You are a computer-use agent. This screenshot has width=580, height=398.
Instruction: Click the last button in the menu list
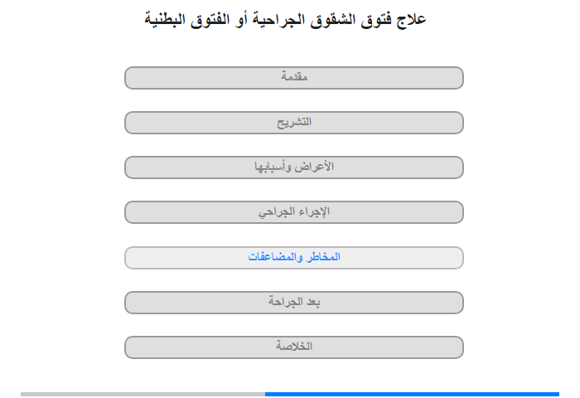[x=294, y=347]
